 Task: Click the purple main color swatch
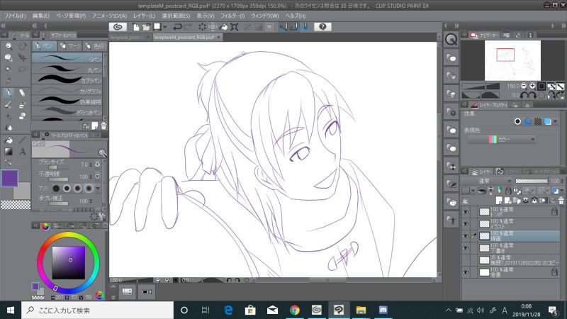click(x=9, y=178)
